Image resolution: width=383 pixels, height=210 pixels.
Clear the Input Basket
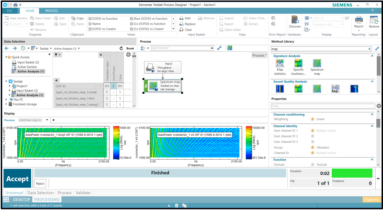186,30
